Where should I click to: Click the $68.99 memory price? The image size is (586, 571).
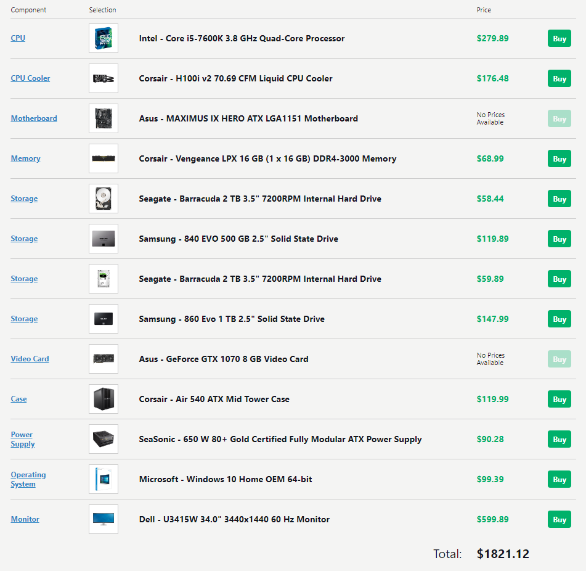click(490, 158)
